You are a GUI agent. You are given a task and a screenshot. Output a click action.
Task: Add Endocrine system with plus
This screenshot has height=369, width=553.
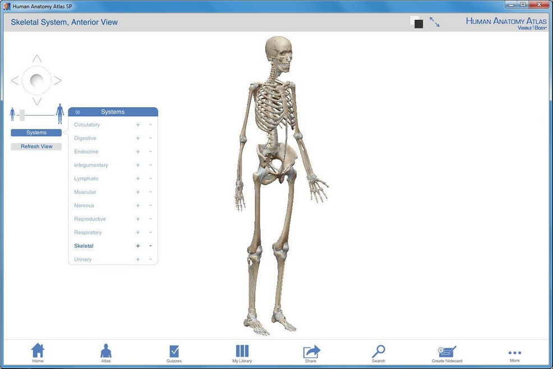tap(138, 151)
